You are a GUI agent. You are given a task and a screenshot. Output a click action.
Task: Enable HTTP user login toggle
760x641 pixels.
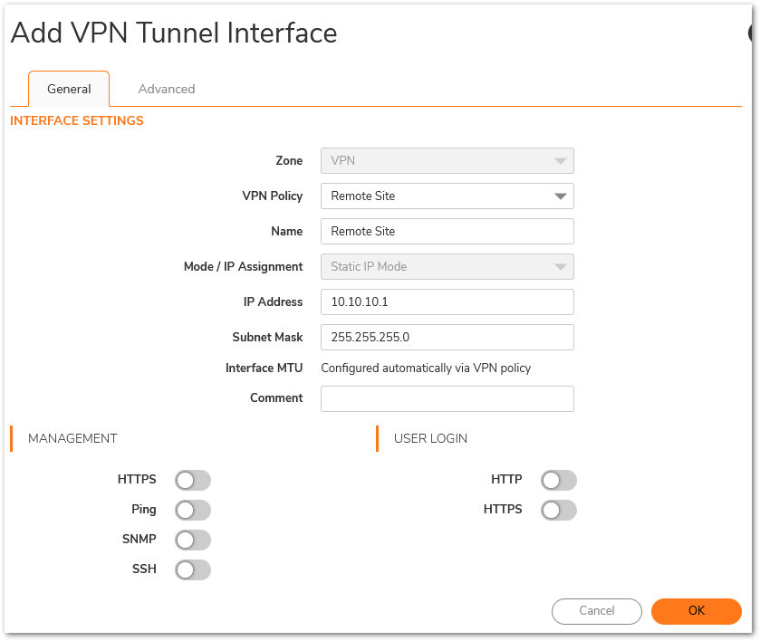coord(559,480)
